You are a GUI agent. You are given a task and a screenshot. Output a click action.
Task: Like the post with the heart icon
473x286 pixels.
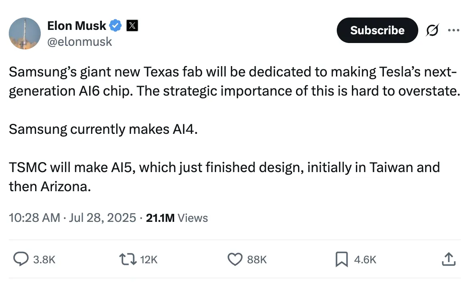point(235,259)
